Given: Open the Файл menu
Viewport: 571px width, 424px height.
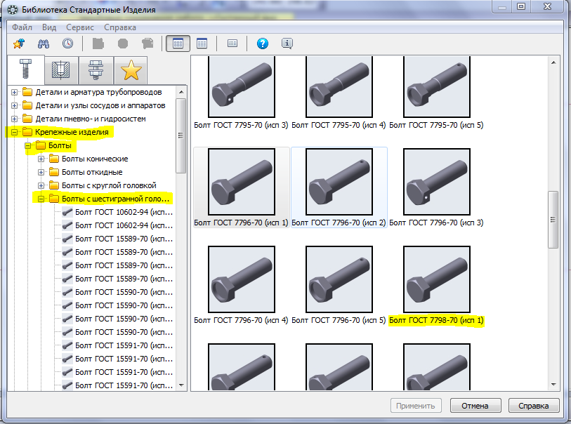Looking at the screenshot, I should coord(22,27).
